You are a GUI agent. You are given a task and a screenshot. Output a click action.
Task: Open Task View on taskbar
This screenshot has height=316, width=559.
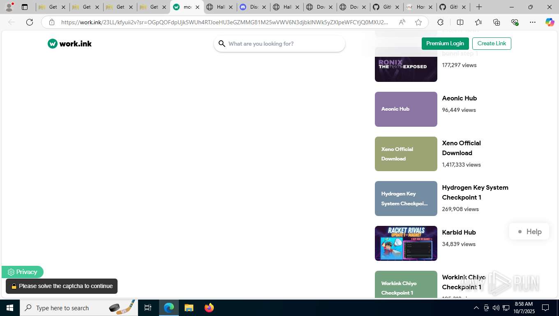coord(148,308)
